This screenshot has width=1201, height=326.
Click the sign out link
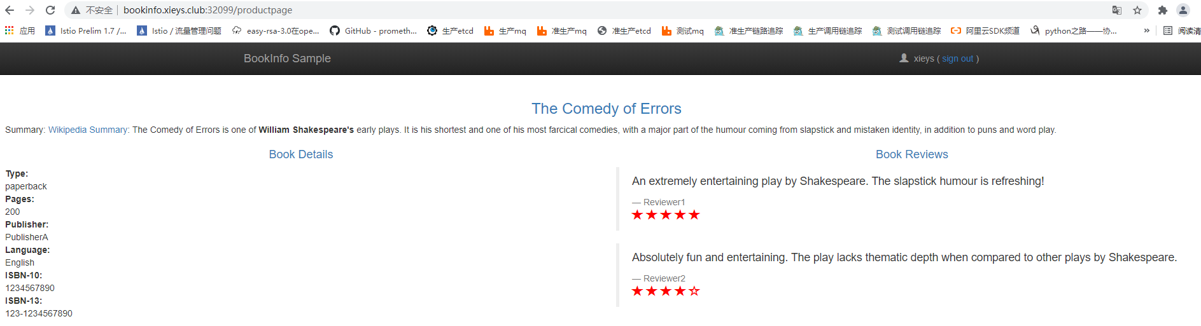(x=958, y=58)
